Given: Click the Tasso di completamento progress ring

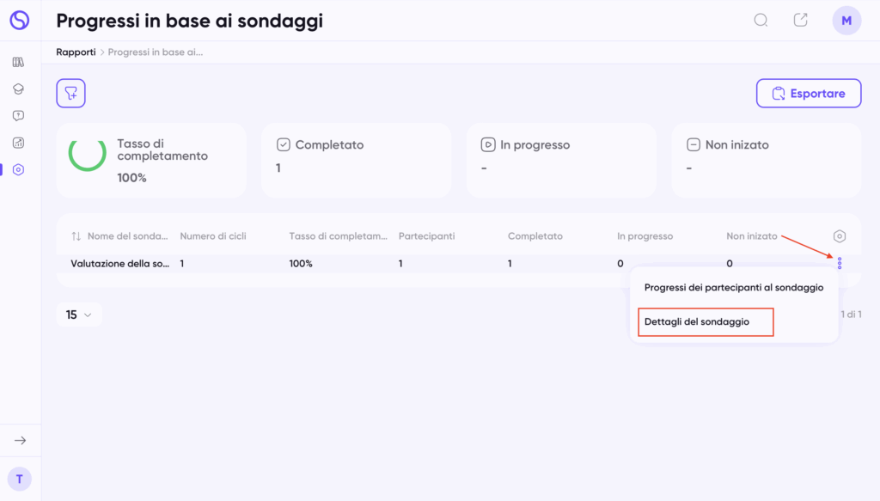Looking at the screenshot, I should point(87,153).
